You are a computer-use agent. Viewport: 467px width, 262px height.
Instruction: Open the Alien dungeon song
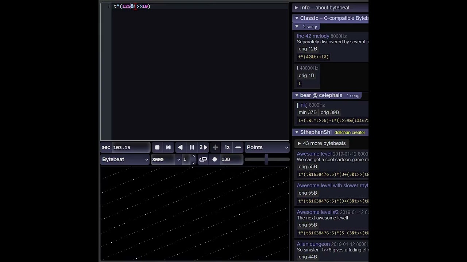tap(313, 244)
